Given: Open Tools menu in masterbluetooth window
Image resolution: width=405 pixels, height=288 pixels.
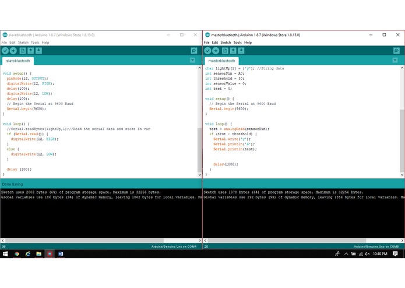Looking at the screenshot, I should (x=237, y=43).
